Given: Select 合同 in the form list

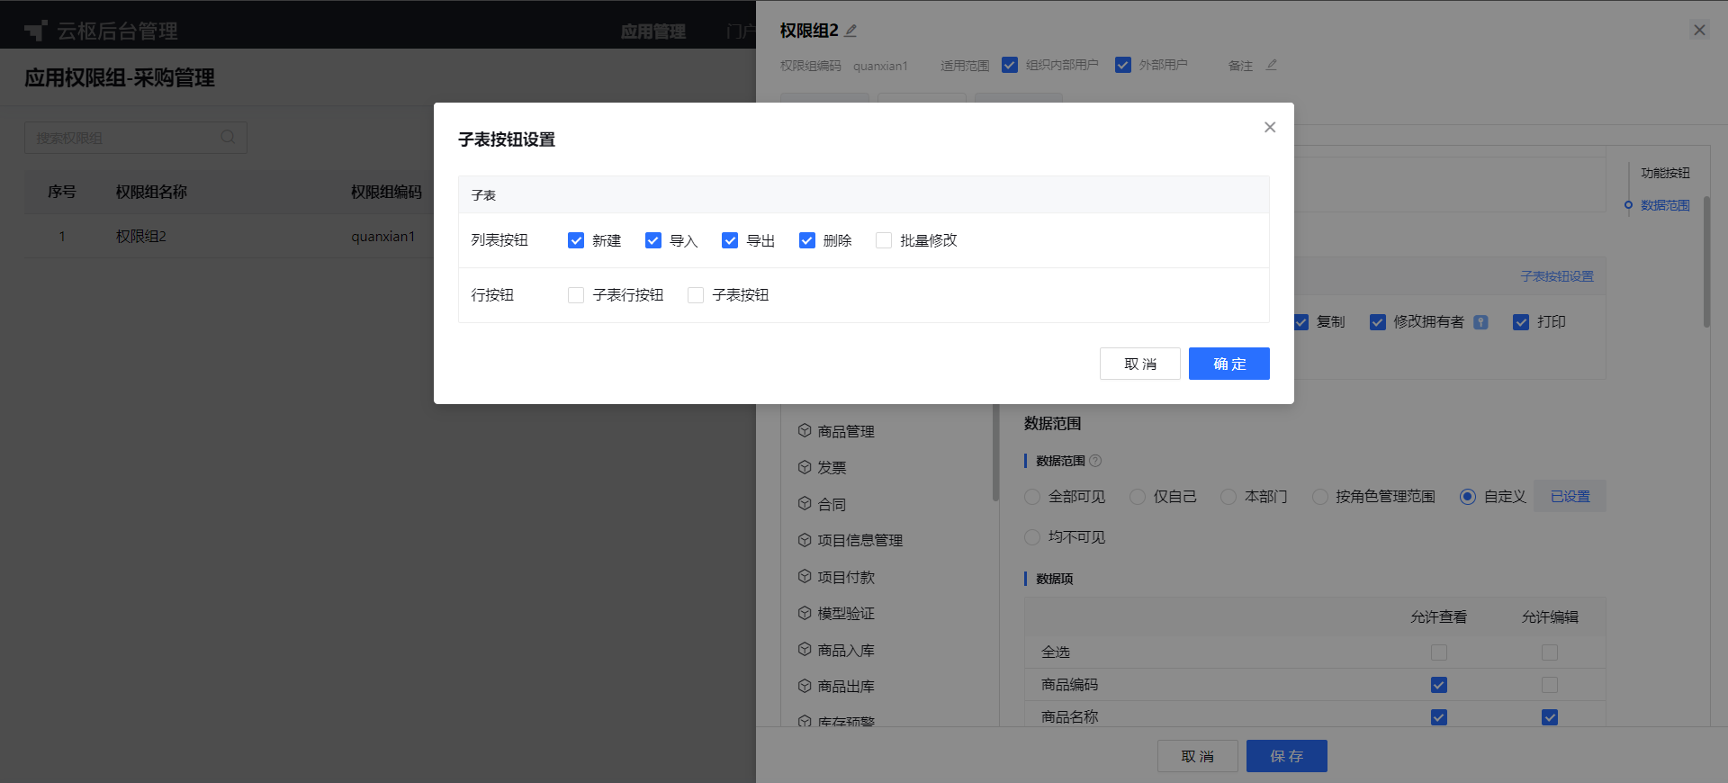Looking at the screenshot, I should click(832, 504).
